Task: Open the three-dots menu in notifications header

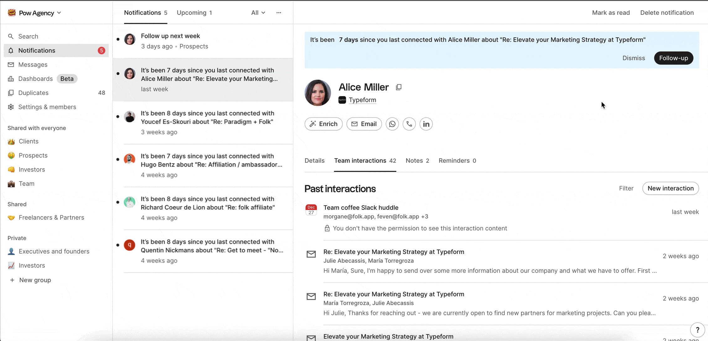Action: tap(279, 13)
